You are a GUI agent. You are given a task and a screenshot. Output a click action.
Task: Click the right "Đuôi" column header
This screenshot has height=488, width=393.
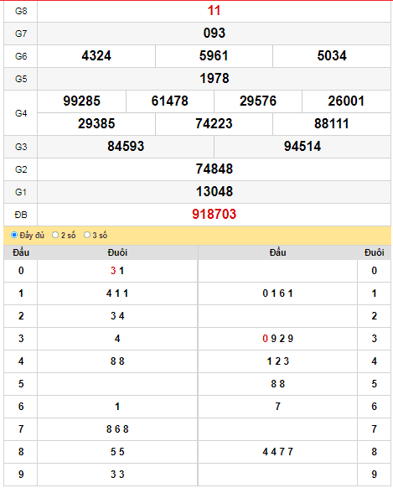click(x=374, y=252)
